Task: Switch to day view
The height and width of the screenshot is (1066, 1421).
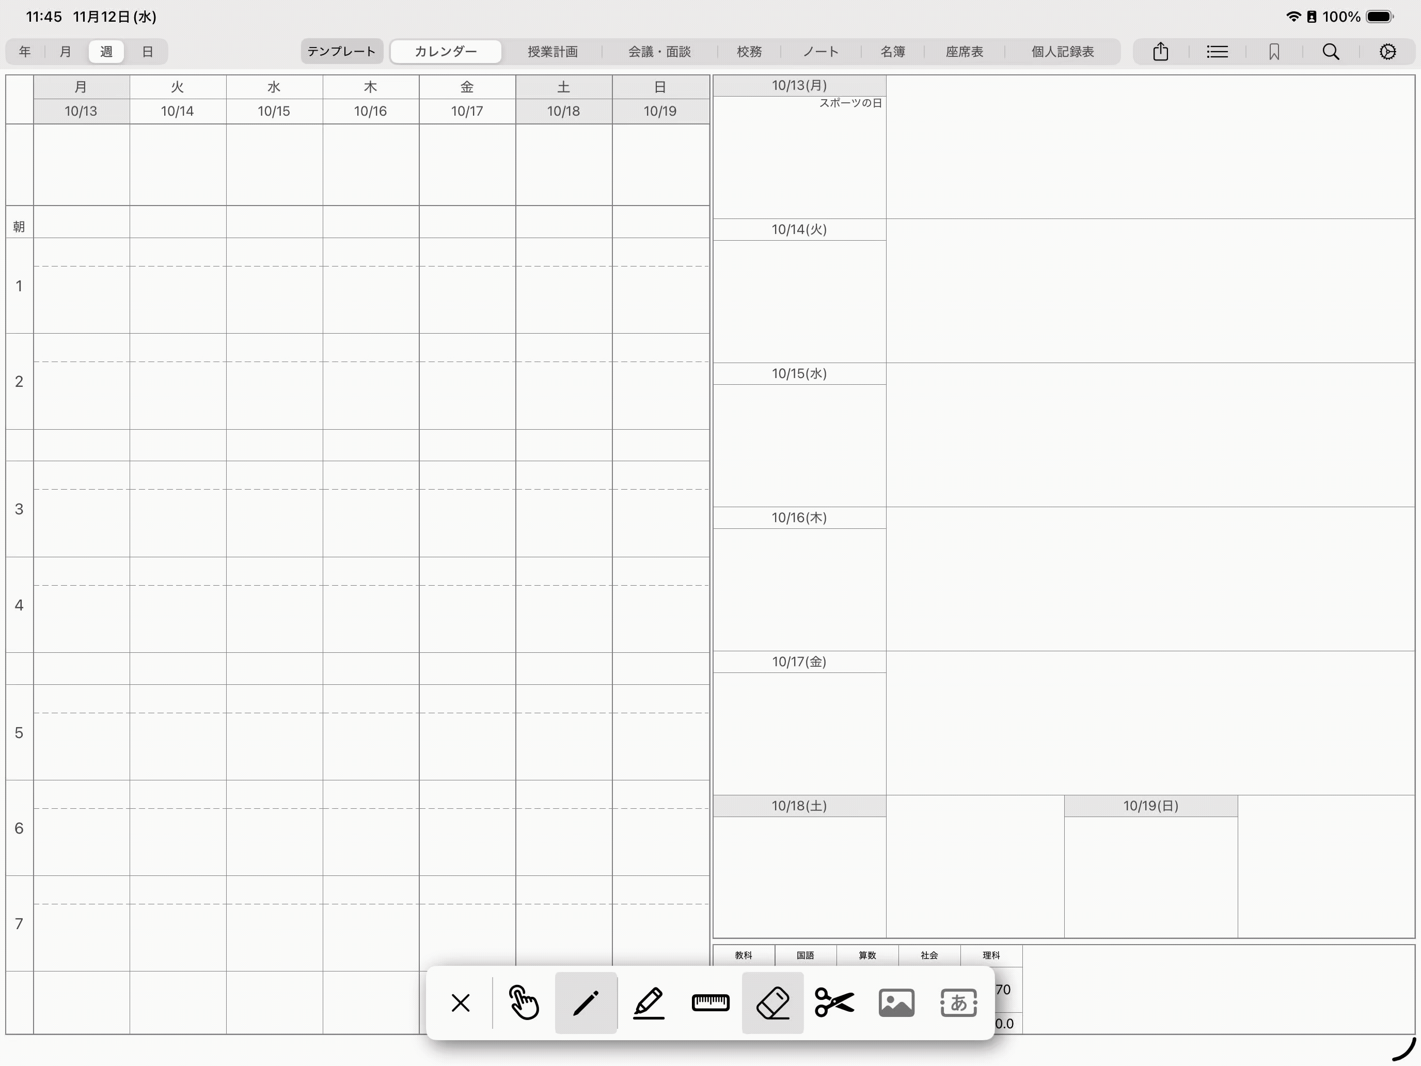Action: pyautogui.click(x=147, y=52)
